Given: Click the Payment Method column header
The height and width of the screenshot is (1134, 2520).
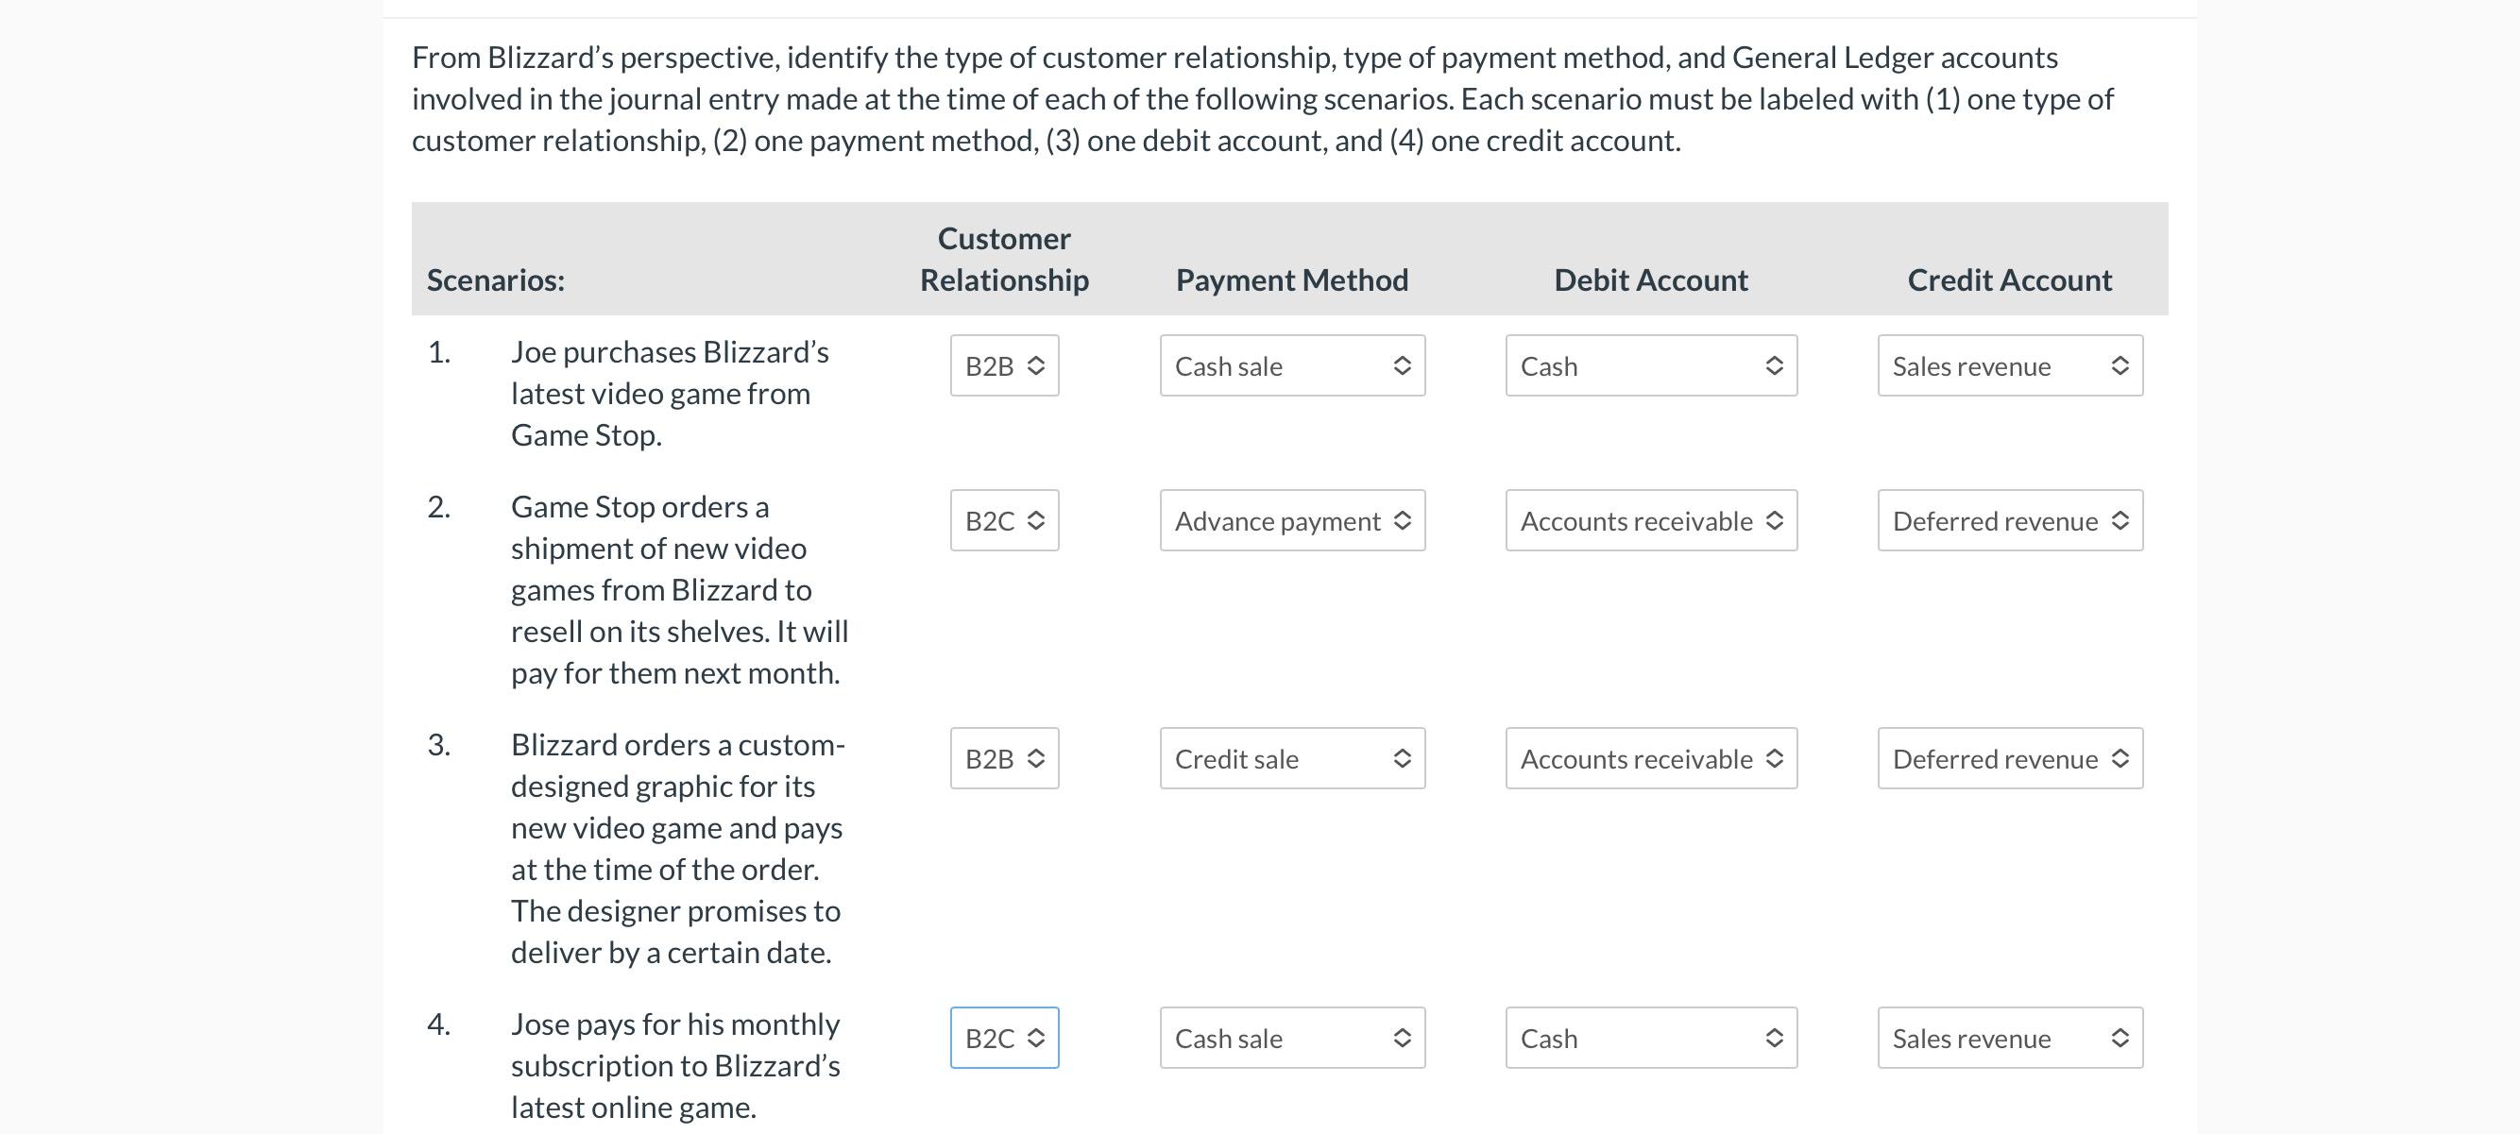Looking at the screenshot, I should pos(1291,280).
